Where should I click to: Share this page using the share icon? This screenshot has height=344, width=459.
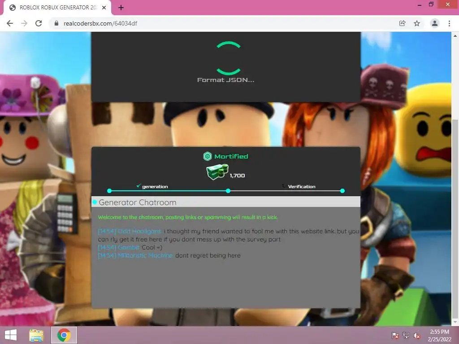(403, 23)
